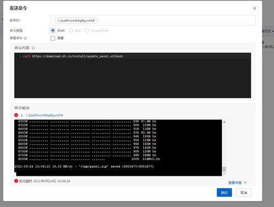Click the help icon beside 命令内容
274x207 pixels.
point(33,48)
